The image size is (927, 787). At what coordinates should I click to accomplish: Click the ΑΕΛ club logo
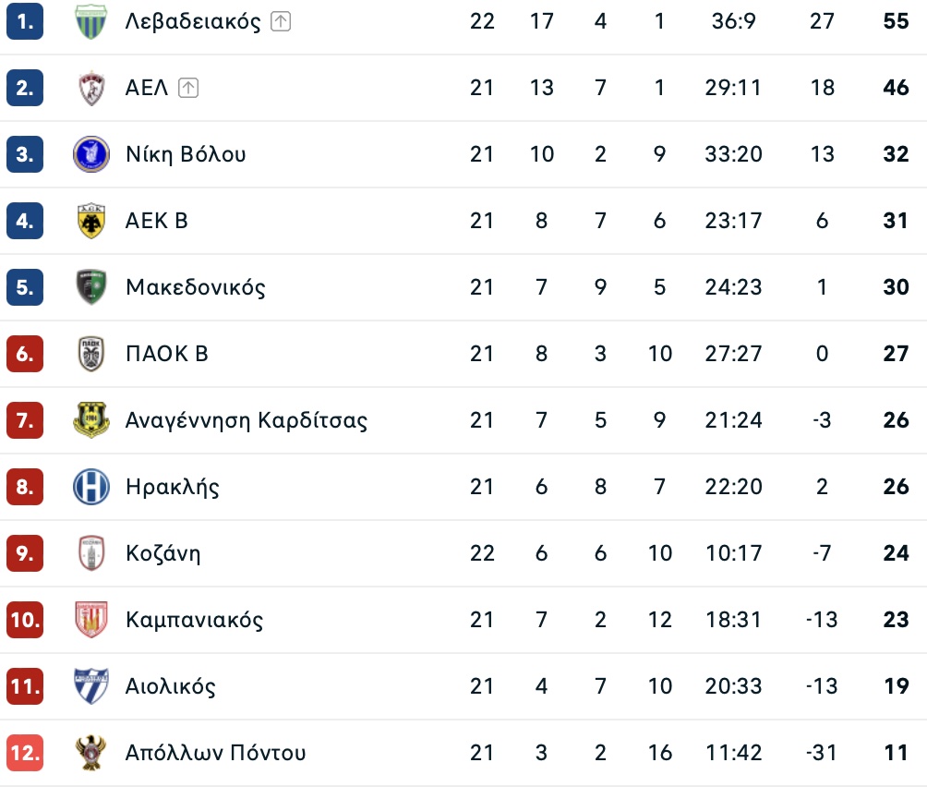pyautogui.click(x=91, y=88)
